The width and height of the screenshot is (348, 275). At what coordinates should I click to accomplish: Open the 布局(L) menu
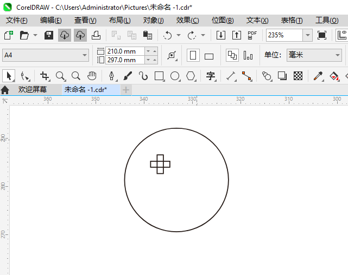click(120, 21)
